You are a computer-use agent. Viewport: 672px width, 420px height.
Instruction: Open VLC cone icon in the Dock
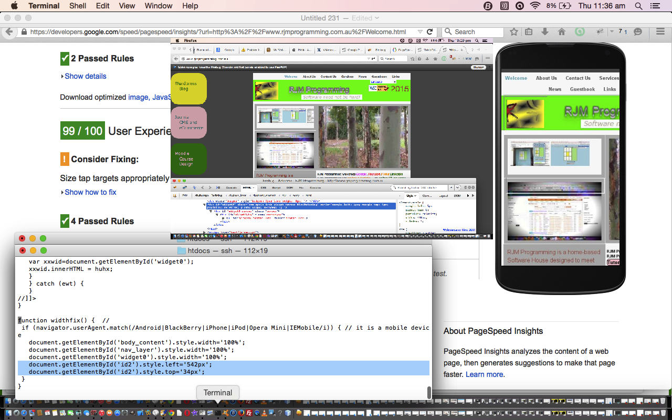click(x=264, y=413)
